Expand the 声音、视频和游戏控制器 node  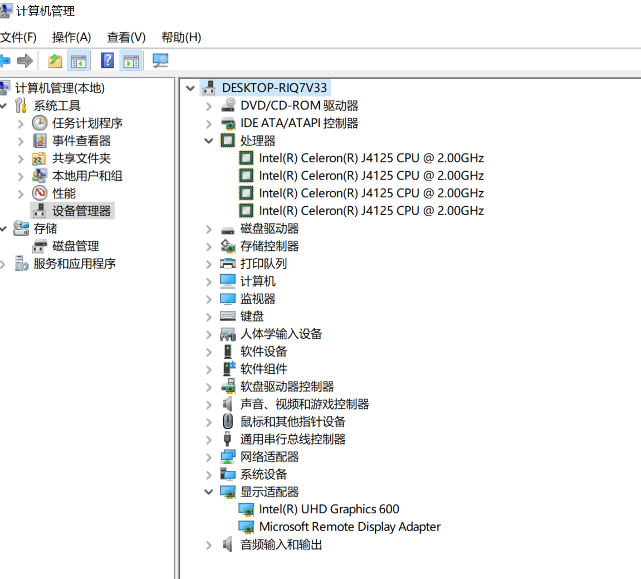tap(209, 404)
